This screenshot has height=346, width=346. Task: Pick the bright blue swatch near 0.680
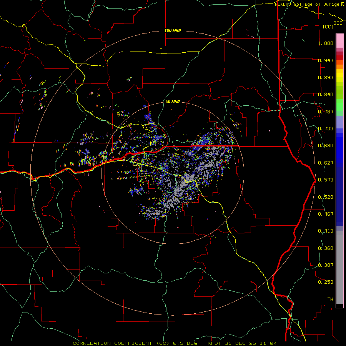coord(339,148)
